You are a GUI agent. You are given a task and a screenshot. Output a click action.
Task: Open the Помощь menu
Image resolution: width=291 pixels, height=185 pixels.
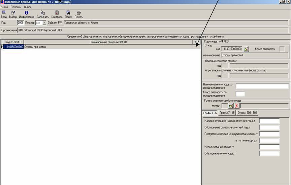(x=15, y=7)
